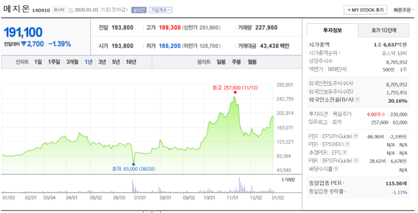The height and width of the screenshot is (213, 418).
Task: Open the 기업개요 dropdown
Action: click(x=161, y=10)
